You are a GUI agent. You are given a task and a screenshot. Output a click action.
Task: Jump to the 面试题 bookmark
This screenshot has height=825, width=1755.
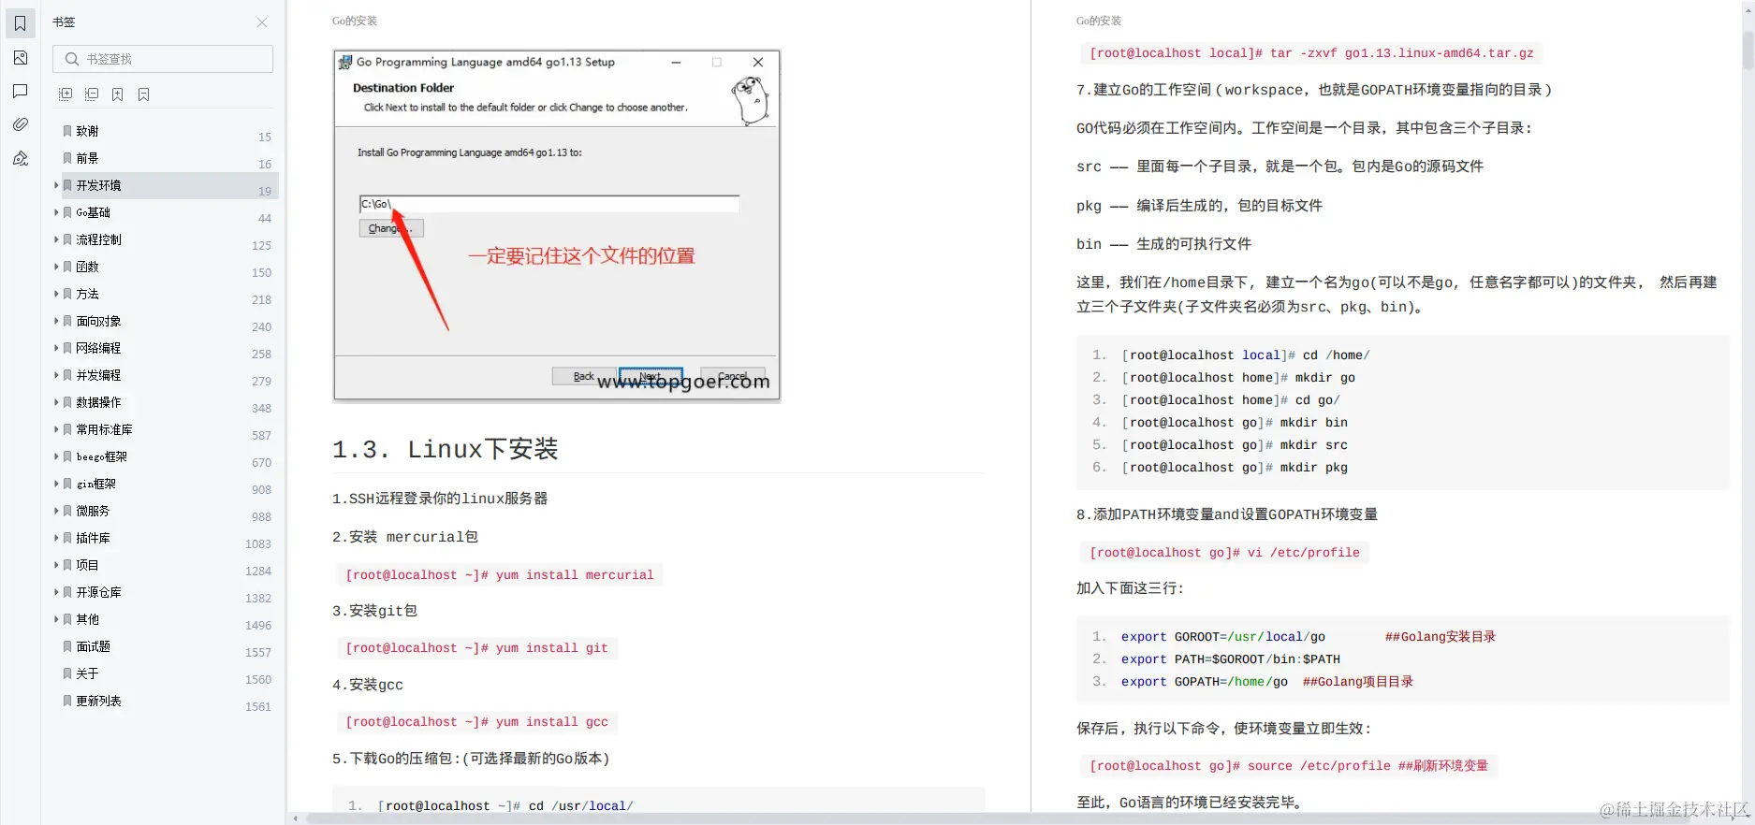[93, 646]
